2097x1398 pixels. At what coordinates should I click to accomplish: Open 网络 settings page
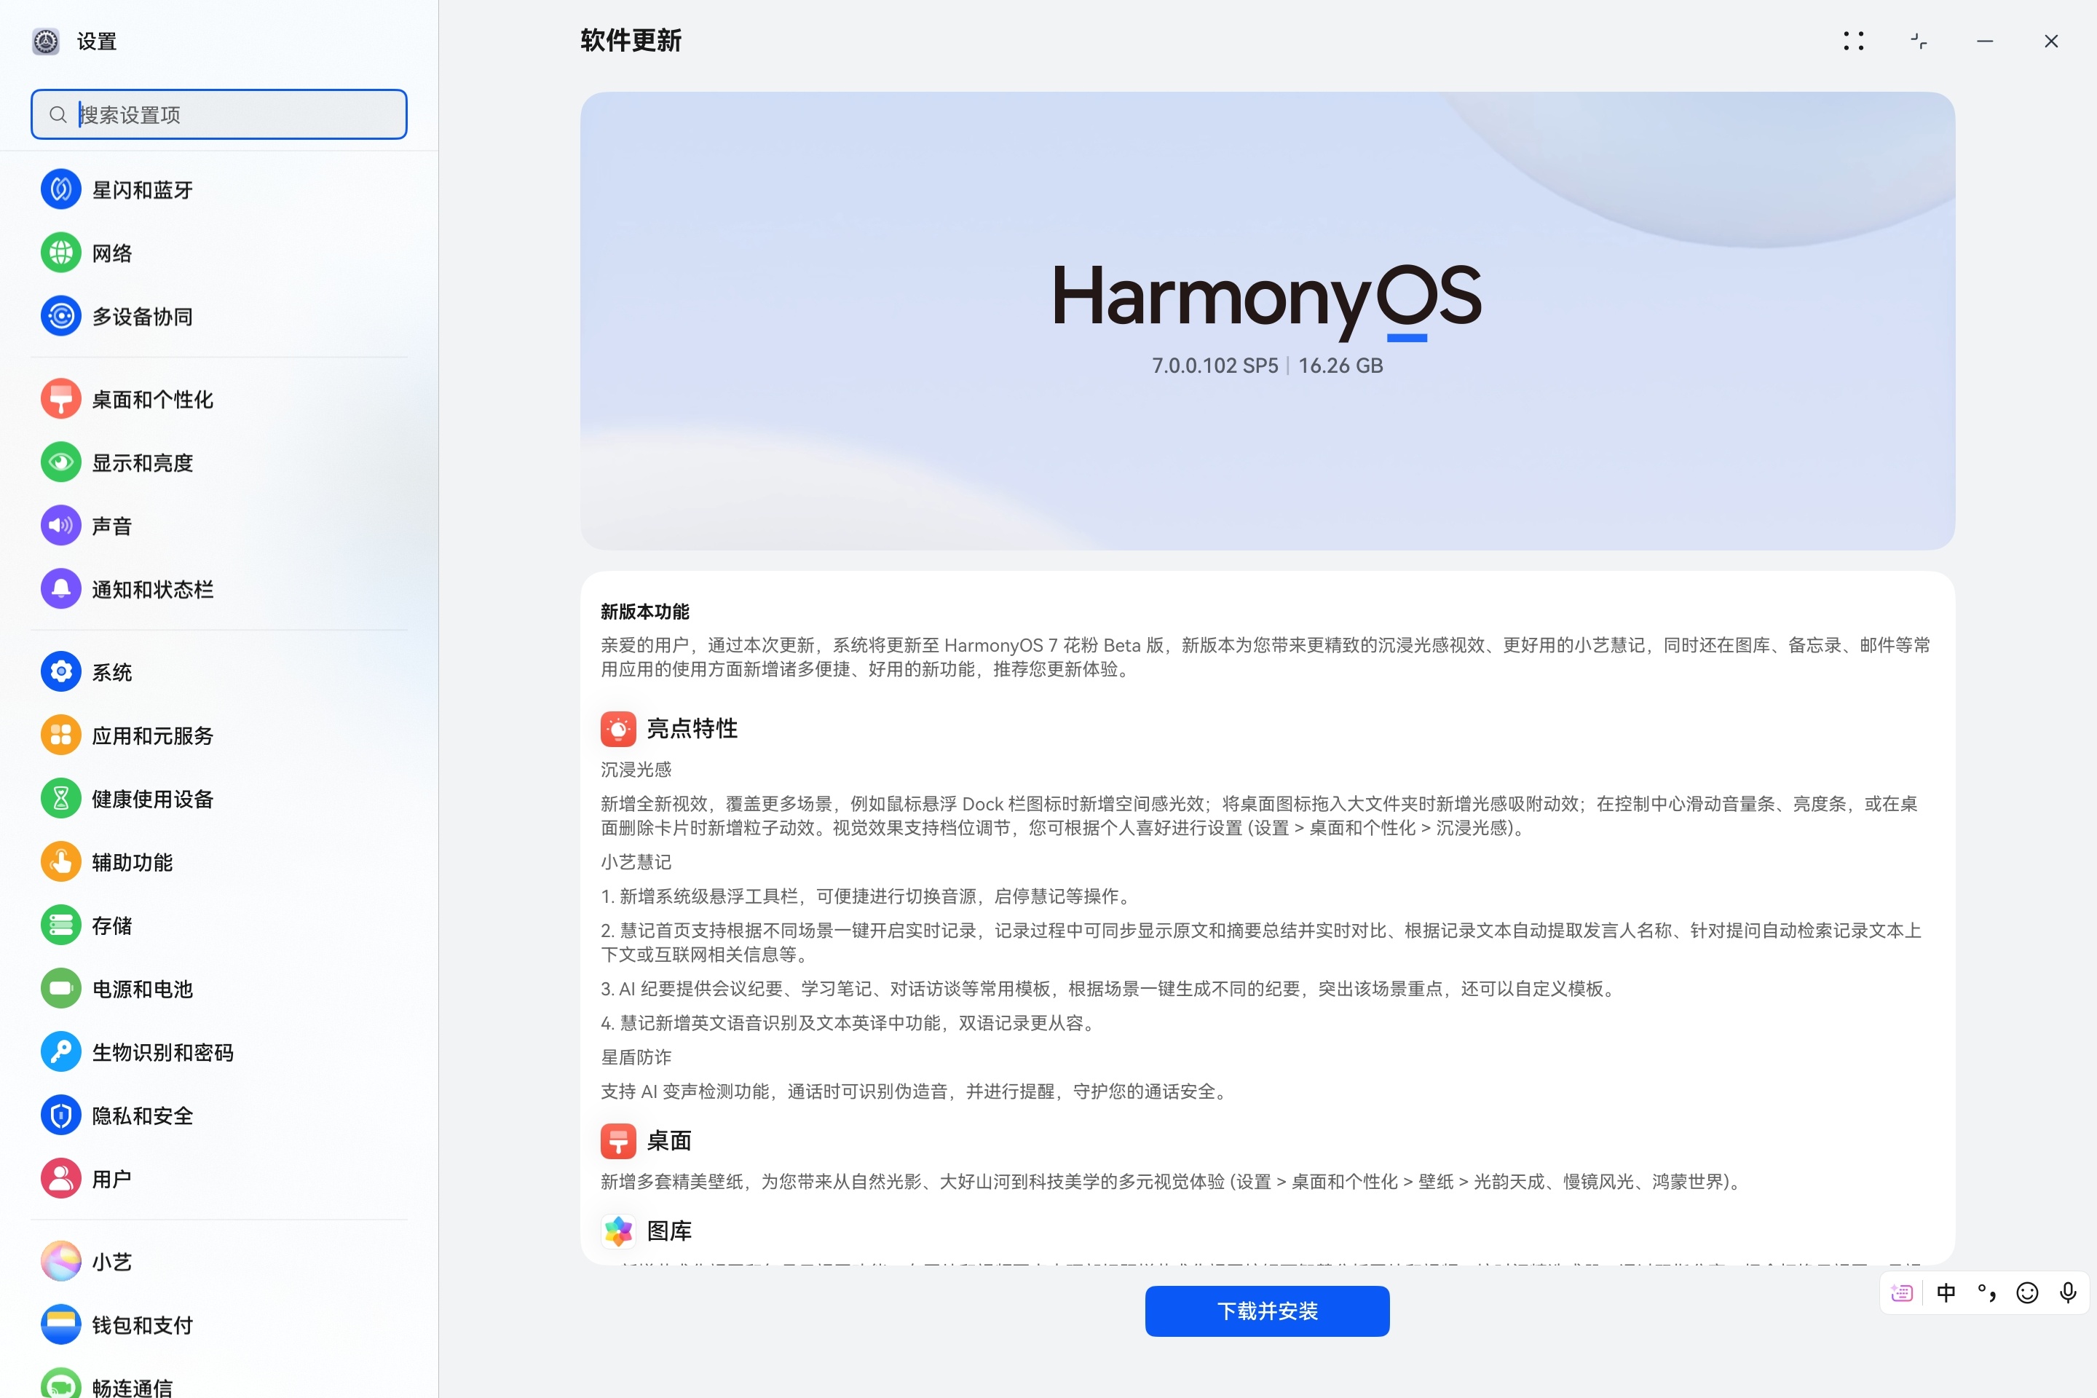tap(219, 253)
